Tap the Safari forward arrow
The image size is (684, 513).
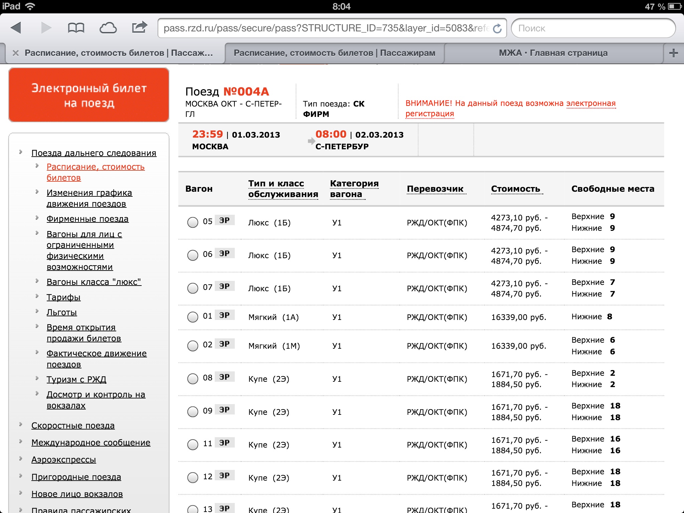(x=46, y=28)
